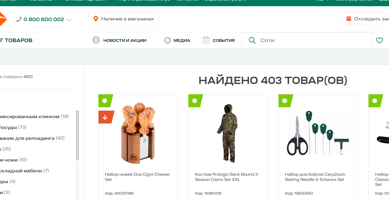Call link 0 800 600 002

point(44,19)
